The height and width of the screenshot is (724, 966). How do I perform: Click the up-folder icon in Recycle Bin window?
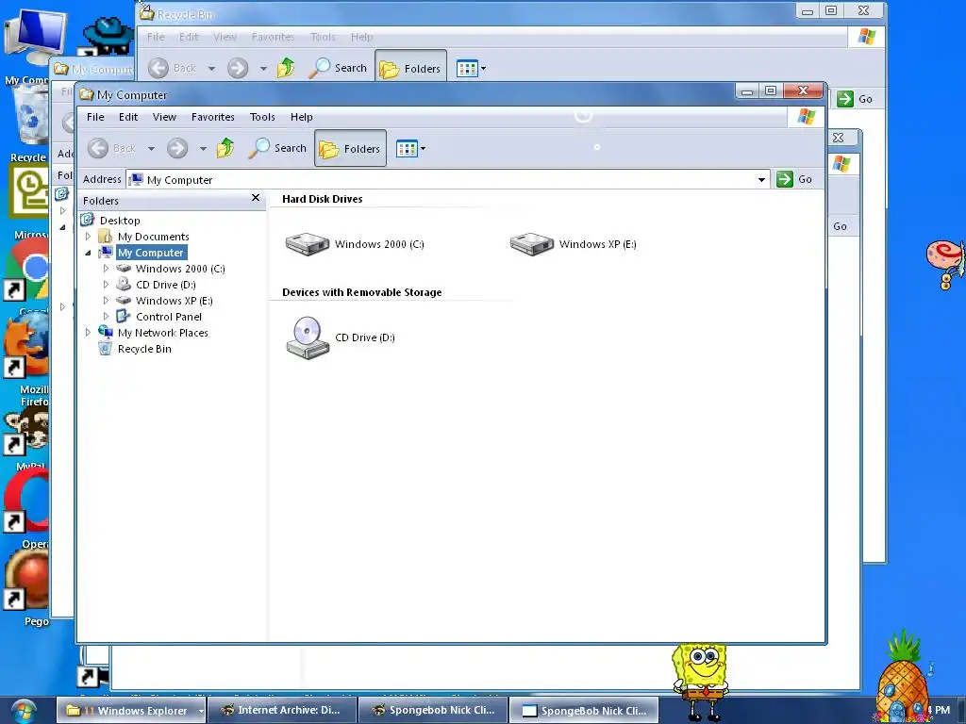(286, 68)
